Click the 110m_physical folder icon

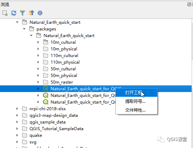point(46,62)
